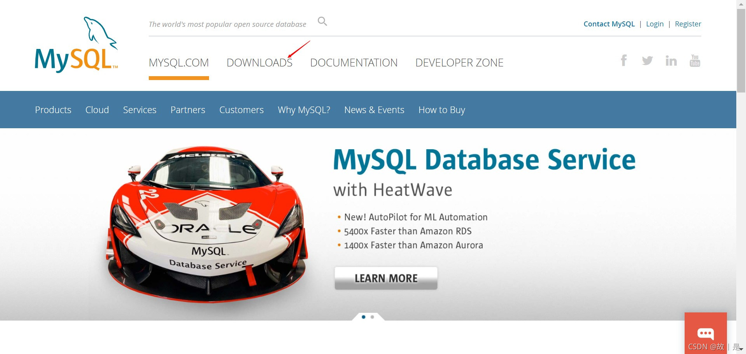Open the DEVELOPER ZONE tab
This screenshot has height=354, width=746.
point(459,63)
